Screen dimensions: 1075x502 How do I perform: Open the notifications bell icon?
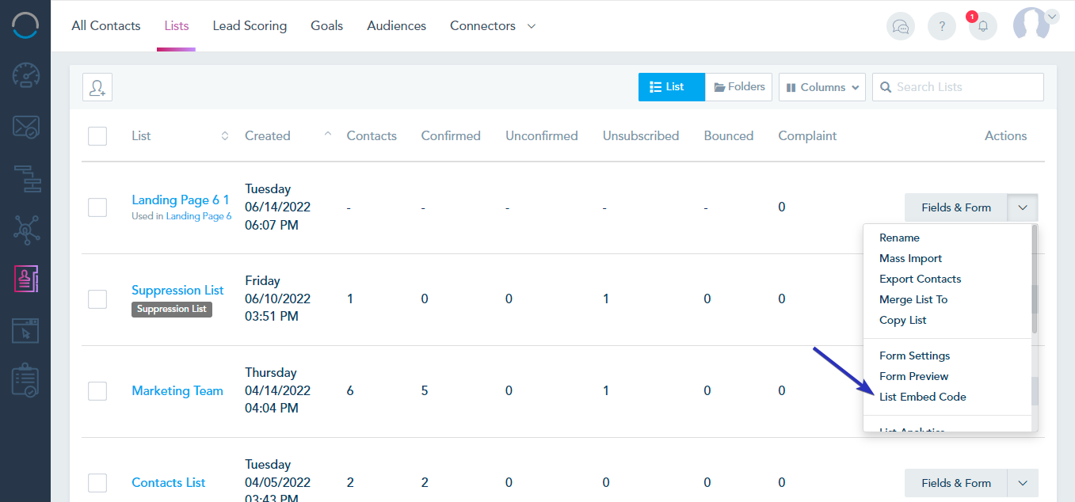pyautogui.click(x=983, y=26)
